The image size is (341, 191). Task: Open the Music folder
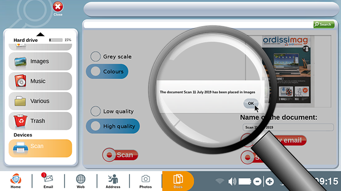tap(40, 81)
